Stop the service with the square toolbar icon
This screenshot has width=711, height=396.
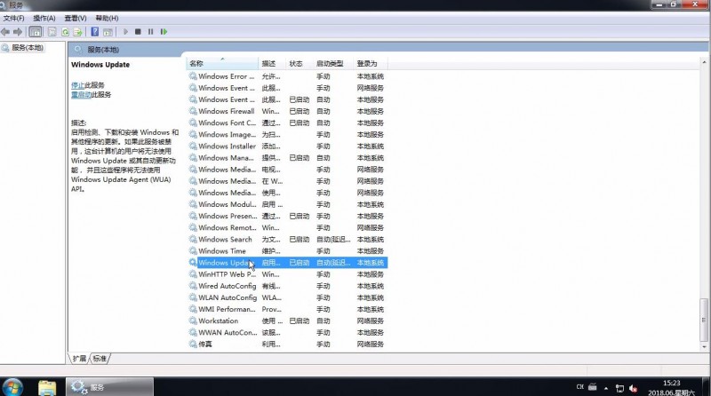pyautogui.click(x=138, y=32)
